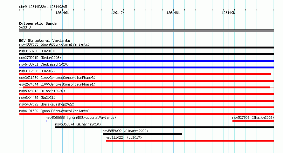
Task: Click the red bar under nsv3112628 (Lu2017)
Action: (x=145, y=74)
